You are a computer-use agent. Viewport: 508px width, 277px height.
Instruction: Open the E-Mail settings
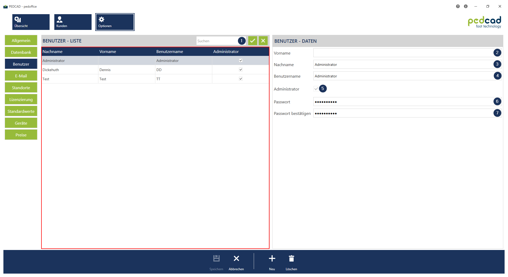click(x=21, y=76)
